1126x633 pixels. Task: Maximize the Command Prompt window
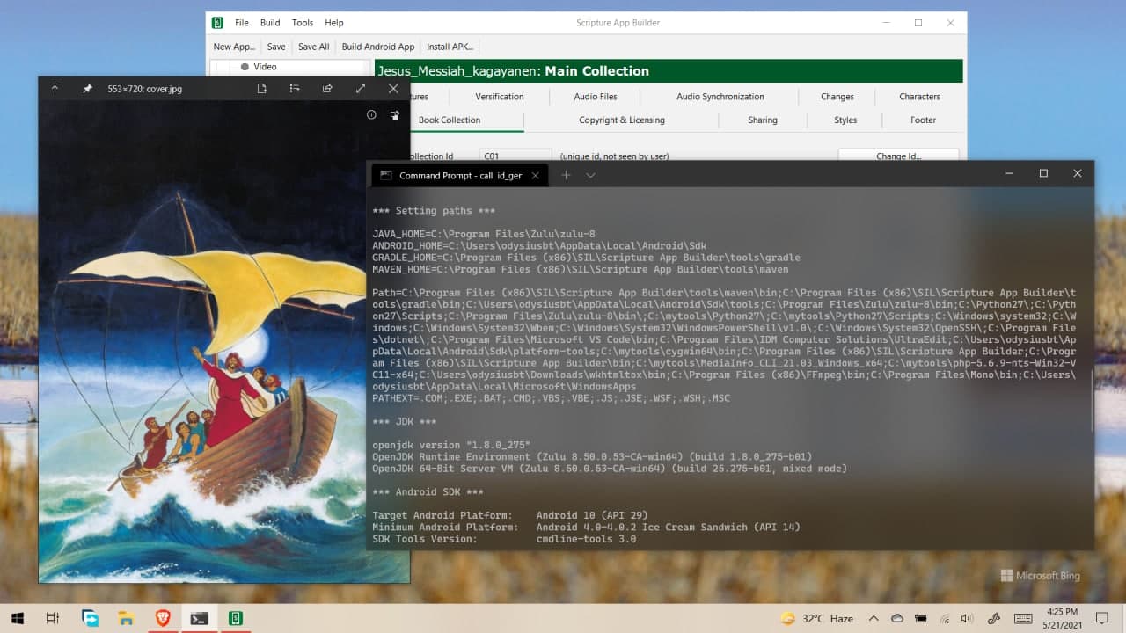(1043, 174)
